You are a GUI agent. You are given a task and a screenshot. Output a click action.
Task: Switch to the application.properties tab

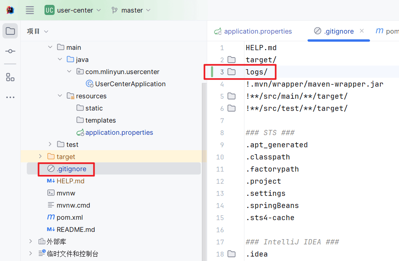pos(253,31)
